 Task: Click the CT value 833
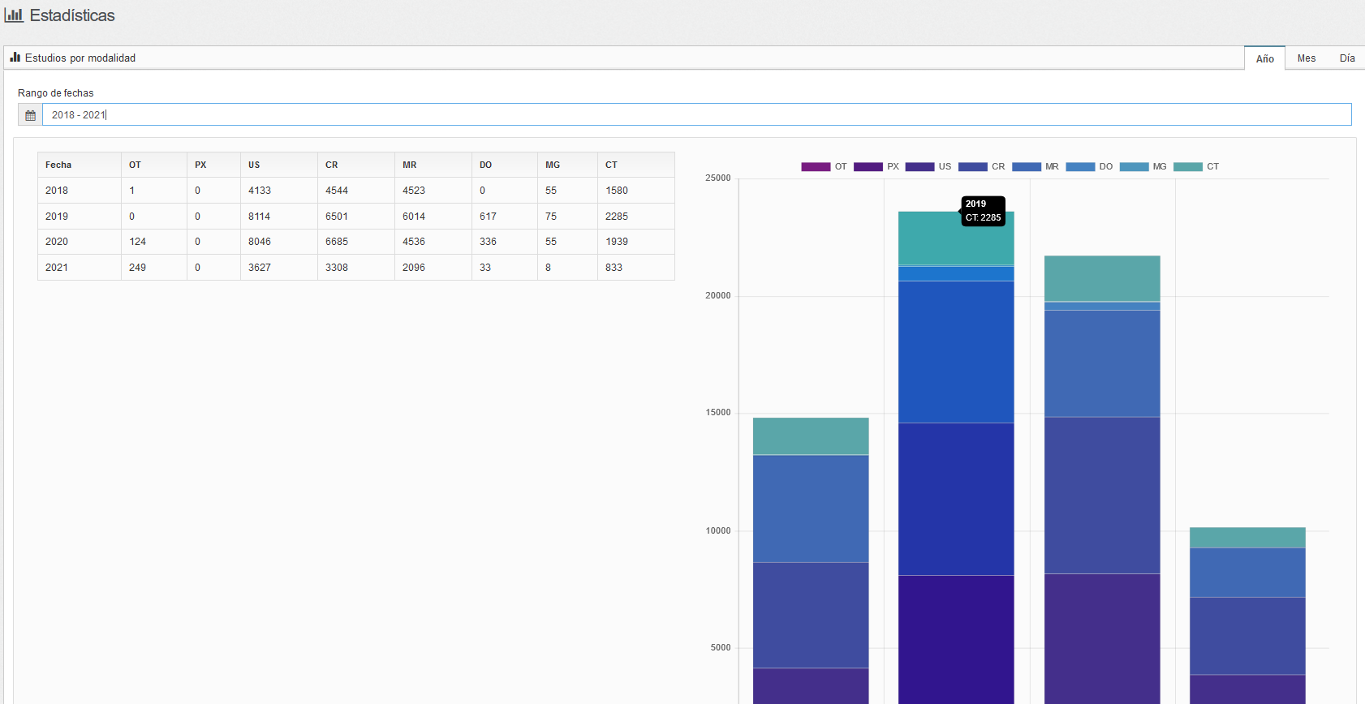point(614,268)
